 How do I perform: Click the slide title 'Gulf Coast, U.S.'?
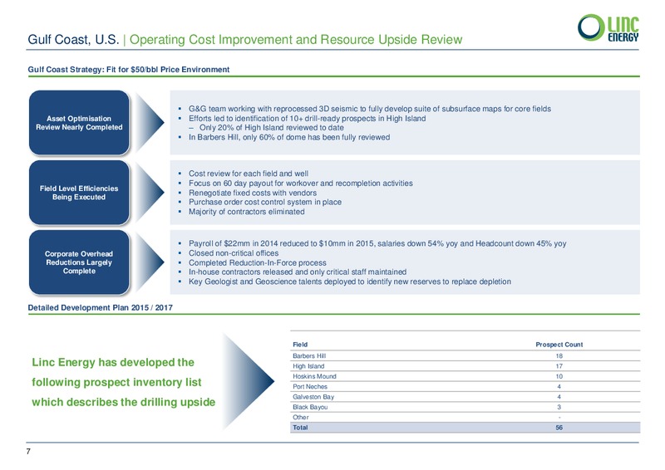coord(73,39)
